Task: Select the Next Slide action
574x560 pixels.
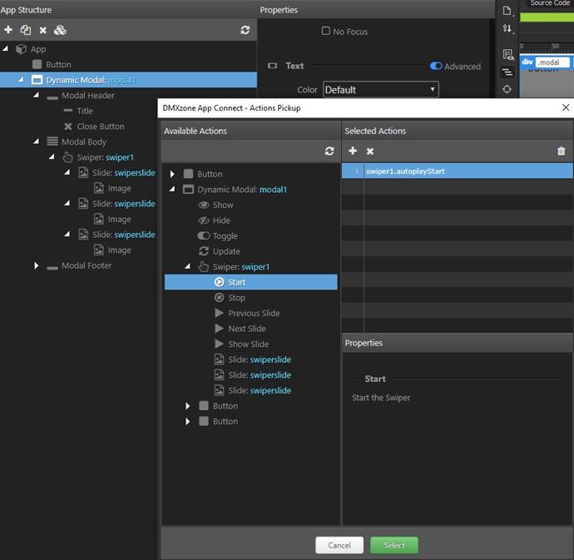Action: click(240, 329)
